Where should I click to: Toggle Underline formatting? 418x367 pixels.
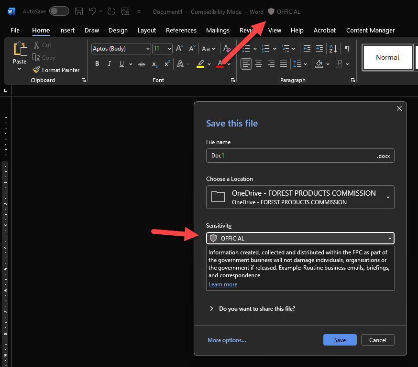[x=121, y=64]
